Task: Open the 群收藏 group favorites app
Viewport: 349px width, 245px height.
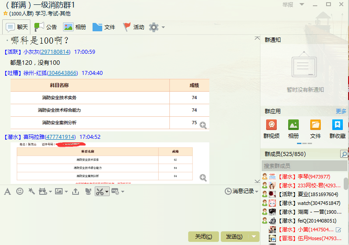Action: coord(338,129)
